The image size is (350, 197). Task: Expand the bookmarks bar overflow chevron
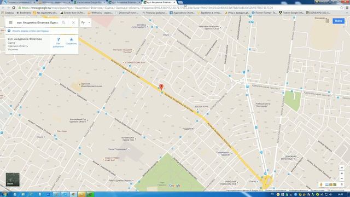pyautogui.click(x=347, y=13)
